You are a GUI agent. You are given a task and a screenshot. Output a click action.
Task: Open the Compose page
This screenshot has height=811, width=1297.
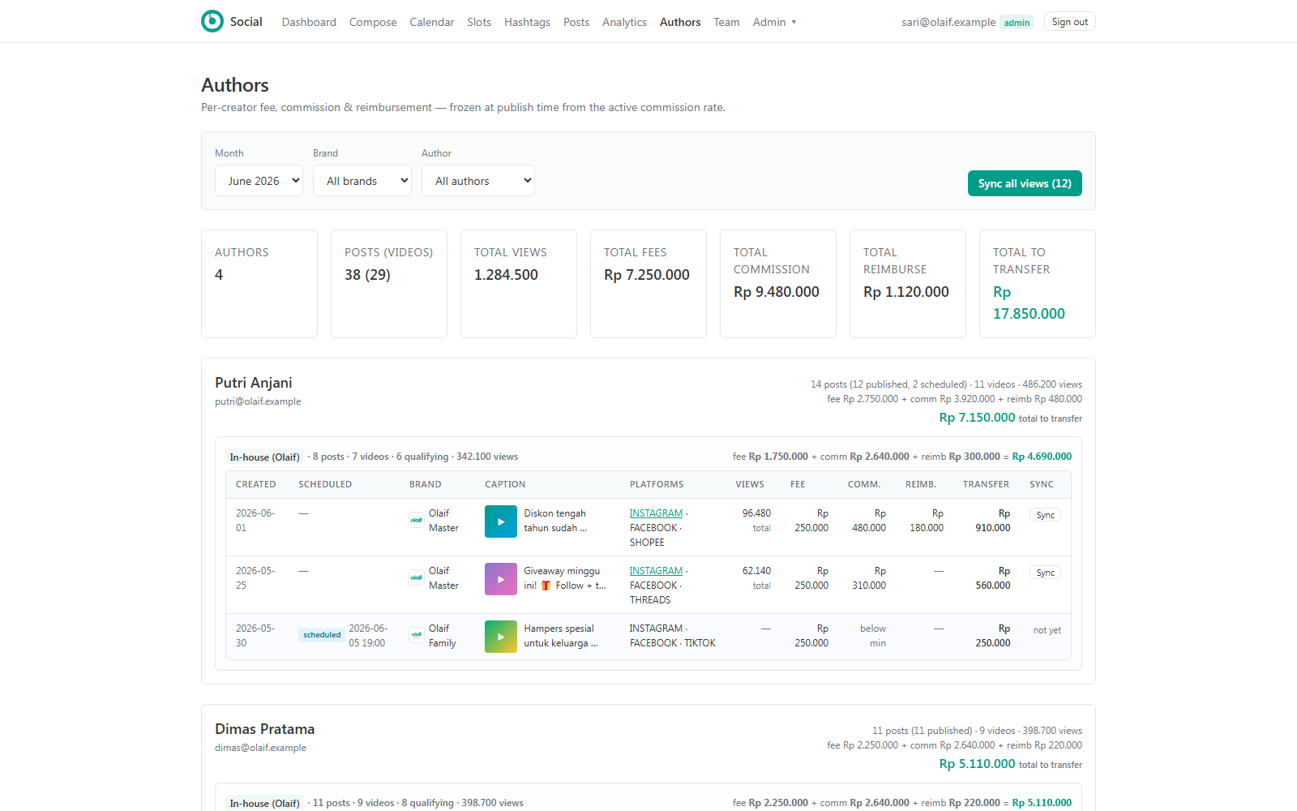tap(373, 22)
